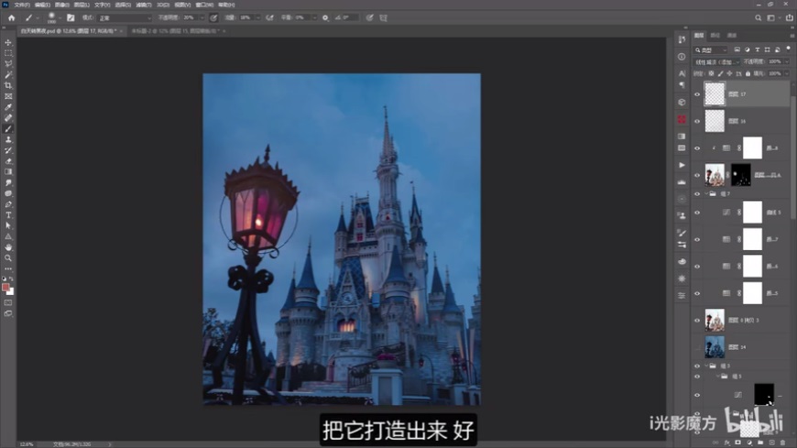
Task: Select thumbnail of 图层 16
Action: click(715, 121)
